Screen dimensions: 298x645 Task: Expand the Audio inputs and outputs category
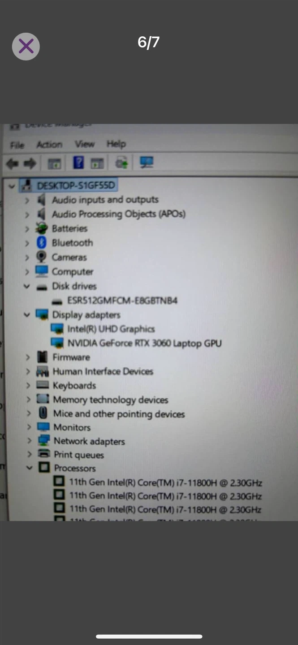click(x=27, y=200)
